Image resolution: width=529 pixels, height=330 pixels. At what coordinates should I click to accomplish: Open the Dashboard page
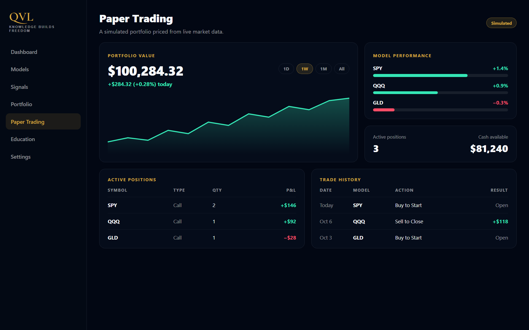click(43, 52)
